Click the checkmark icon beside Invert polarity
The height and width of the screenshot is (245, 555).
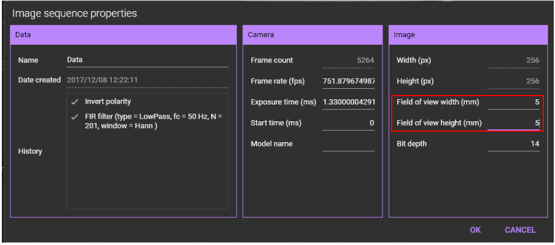click(x=74, y=102)
